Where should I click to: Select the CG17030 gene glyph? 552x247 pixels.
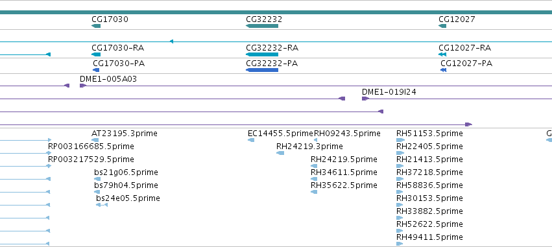point(96,26)
